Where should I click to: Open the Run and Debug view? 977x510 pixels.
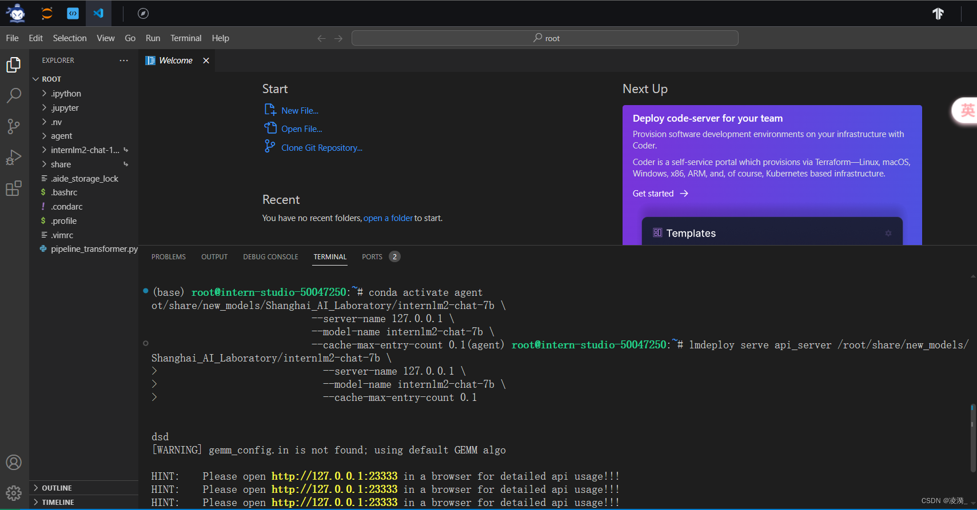click(x=14, y=157)
